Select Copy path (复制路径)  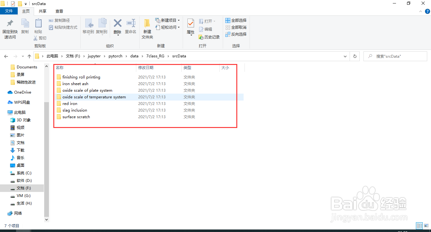tap(59, 20)
